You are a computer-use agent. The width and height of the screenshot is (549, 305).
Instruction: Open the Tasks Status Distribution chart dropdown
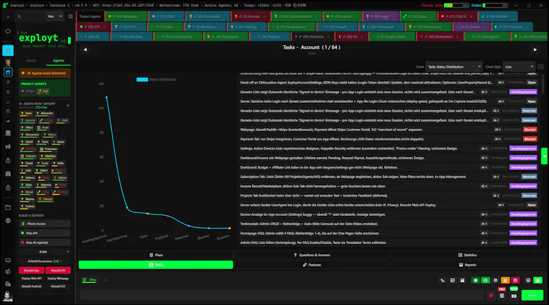tap(454, 66)
